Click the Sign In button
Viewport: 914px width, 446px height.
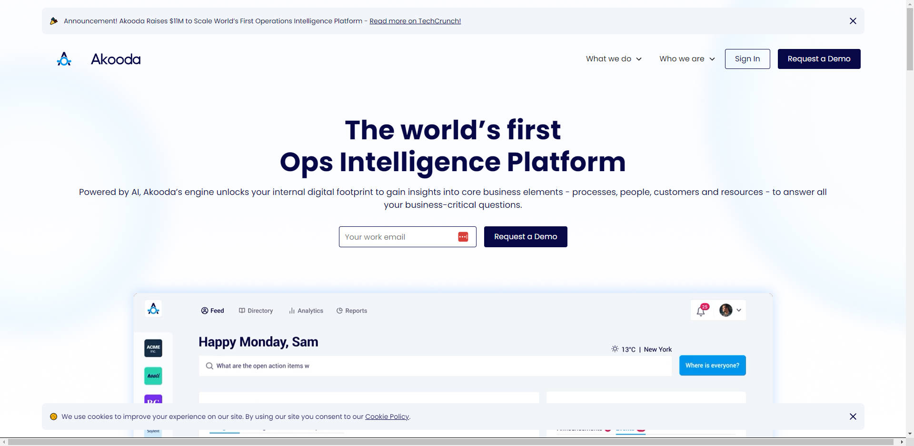[x=747, y=59]
